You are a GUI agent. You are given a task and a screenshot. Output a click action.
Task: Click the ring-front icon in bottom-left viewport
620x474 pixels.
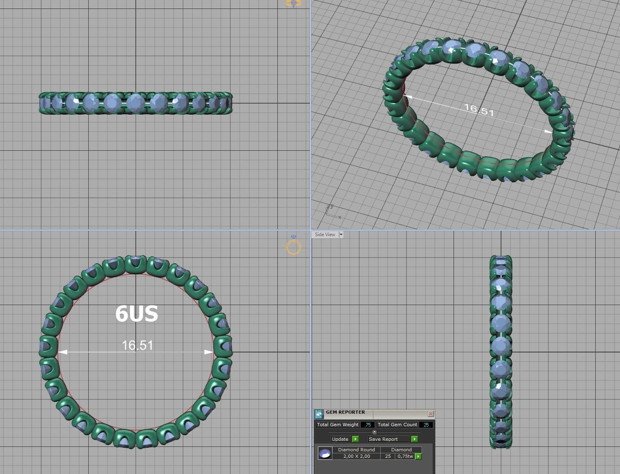click(294, 245)
